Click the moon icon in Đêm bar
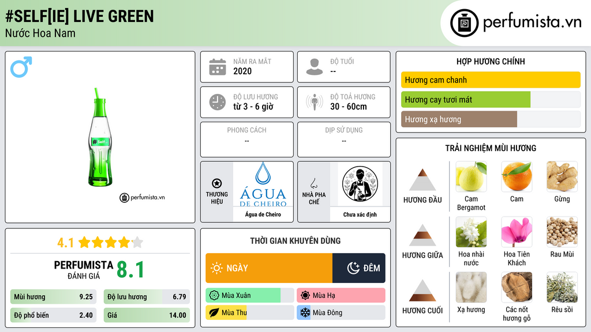Viewport: 591px width, 332px height. (353, 268)
